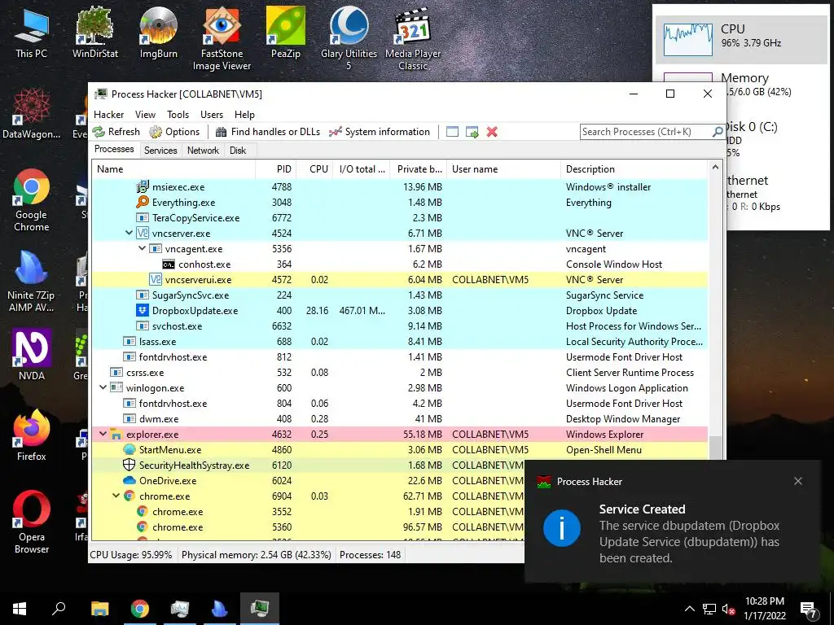Viewport: 834px width, 625px height.
Task: Select the TeraCopyService.exe row
Action: coord(400,218)
